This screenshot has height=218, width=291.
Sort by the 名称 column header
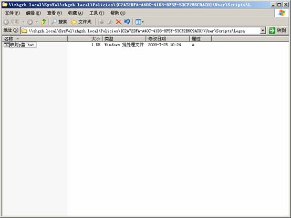(x=35, y=39)
